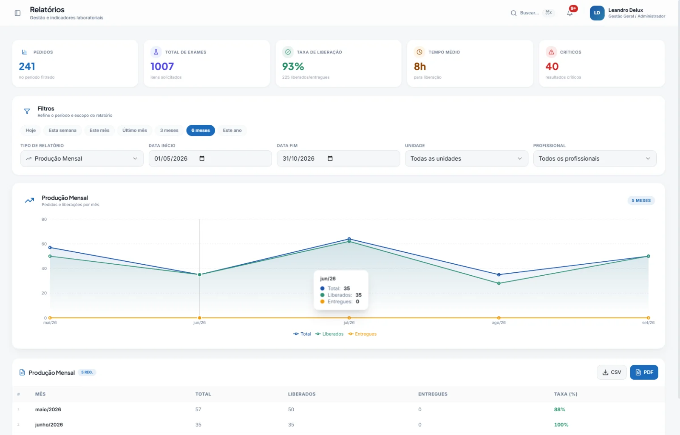Image resolution: width=680 pixels, height=435 pixels.
Task: Open the Todas as unidades dropdown
Action: [x=467, y=158]
